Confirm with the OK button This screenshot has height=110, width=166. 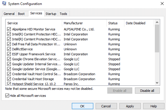pyautogui.click(x=82, y=106)
